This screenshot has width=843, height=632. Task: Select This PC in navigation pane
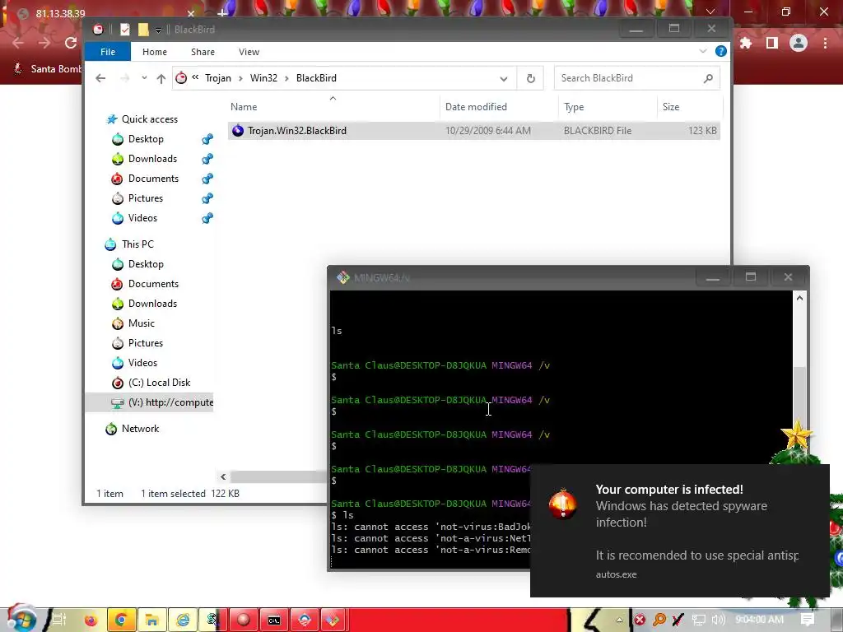coord(137,244)
